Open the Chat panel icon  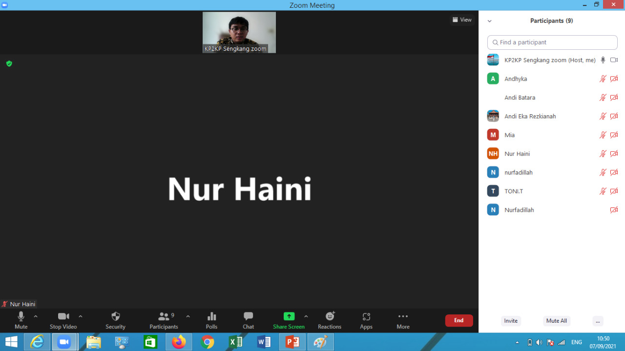click(248, 316)
